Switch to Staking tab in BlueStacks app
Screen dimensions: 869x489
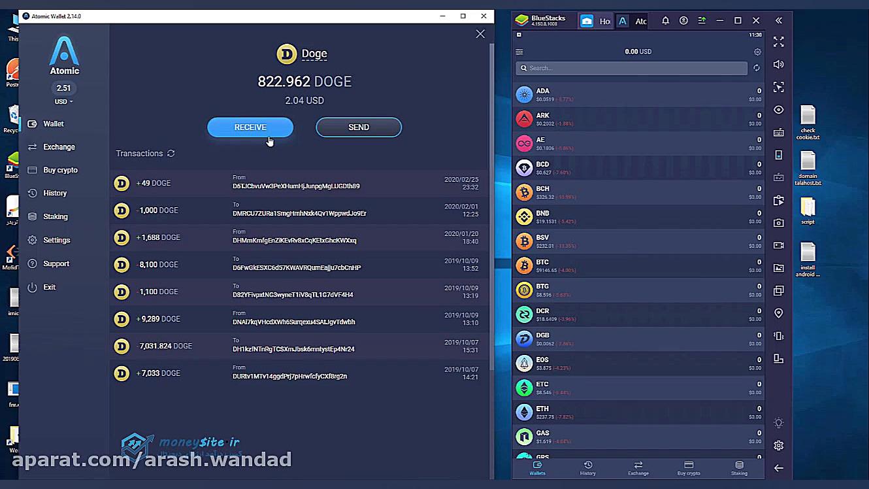pos(739,468)
